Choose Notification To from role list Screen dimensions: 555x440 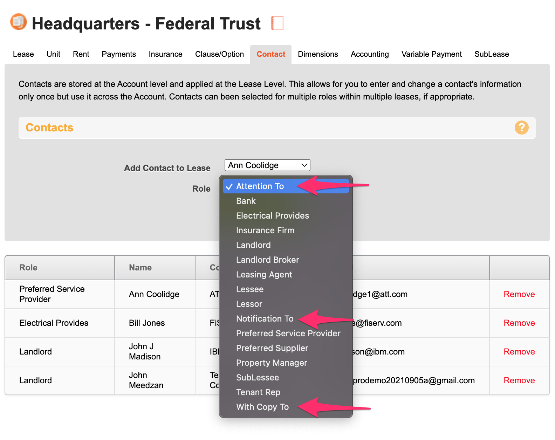coord(265,319)
